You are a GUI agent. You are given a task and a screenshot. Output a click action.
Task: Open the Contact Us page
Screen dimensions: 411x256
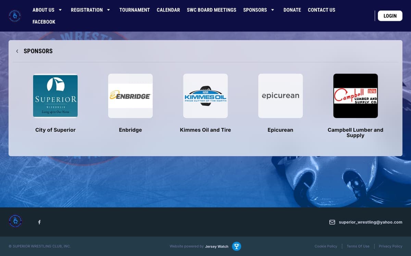click(x=322, y=10)
